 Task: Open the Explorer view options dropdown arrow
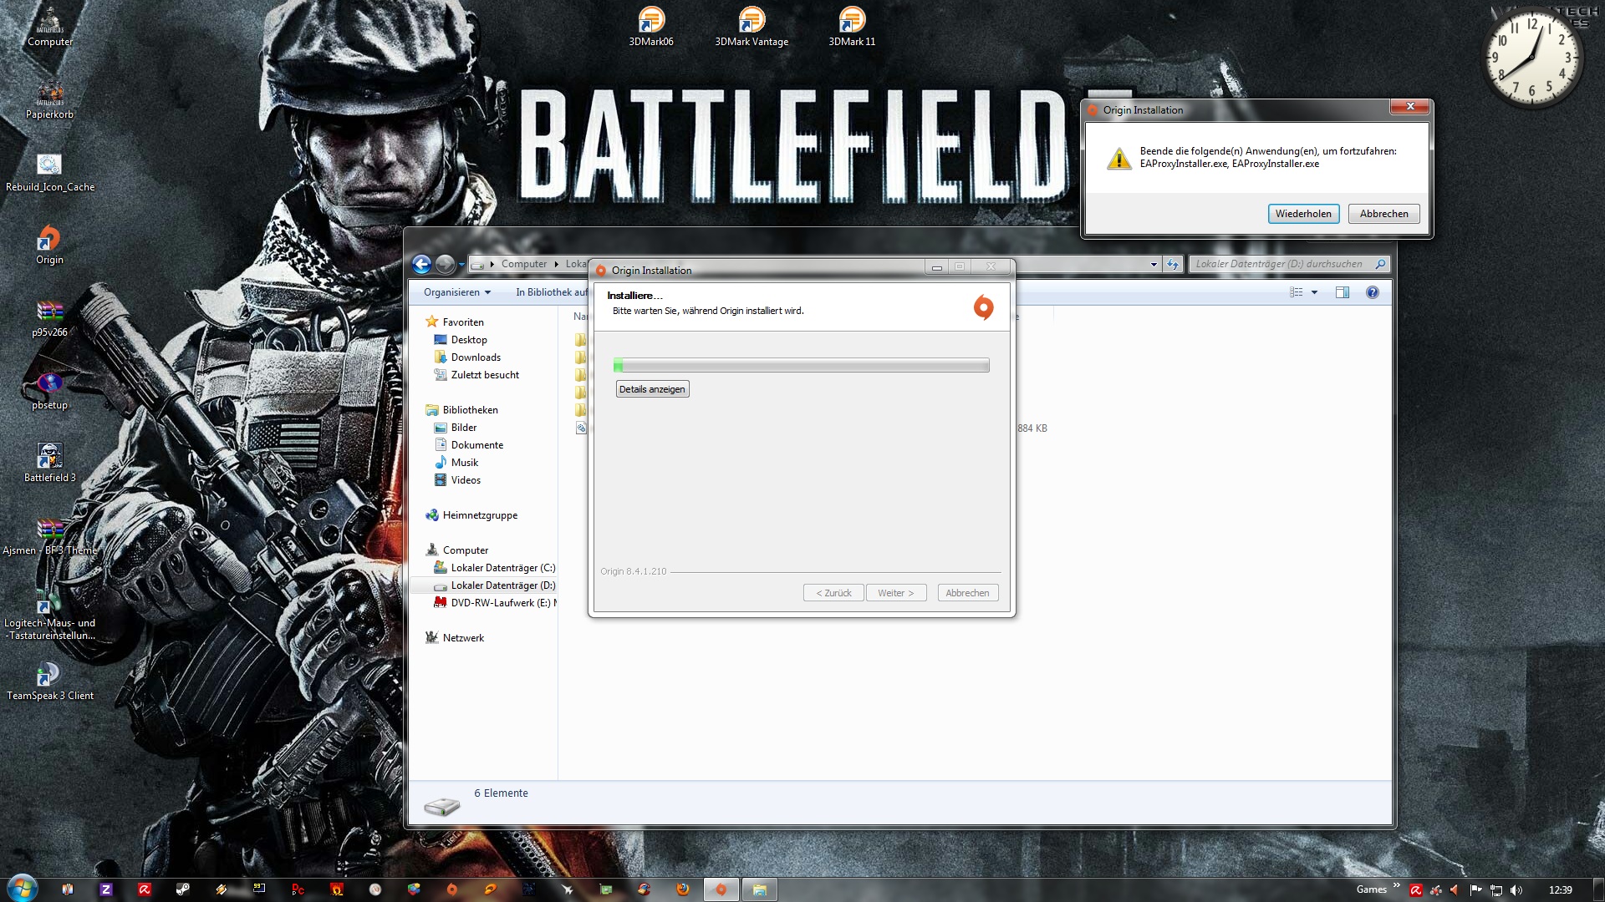(x=1315, y=292)
